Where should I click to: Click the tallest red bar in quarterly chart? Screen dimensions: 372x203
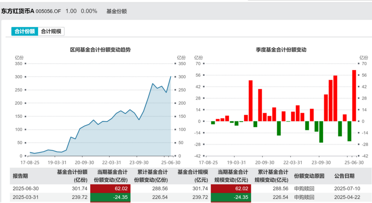point(354,96)
